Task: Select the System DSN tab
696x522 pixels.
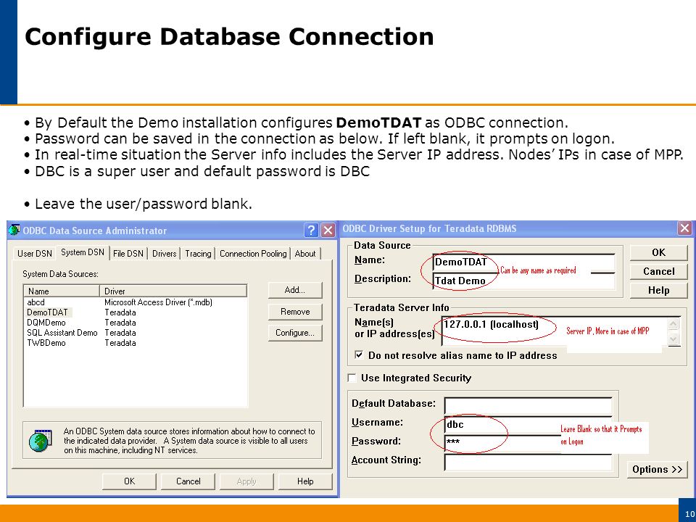Action: tap(83, 252)
